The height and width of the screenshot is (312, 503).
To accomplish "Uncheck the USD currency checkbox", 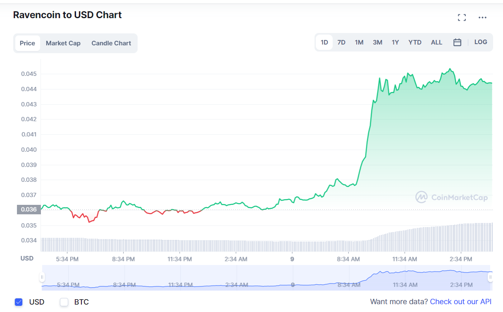I will 19,302.
